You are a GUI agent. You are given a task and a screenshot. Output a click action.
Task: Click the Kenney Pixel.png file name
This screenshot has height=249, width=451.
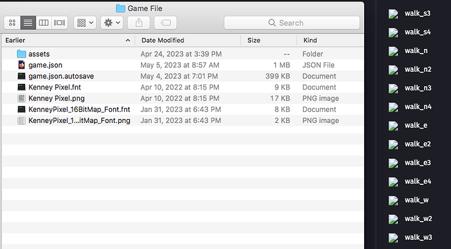click(x=57, y=98)
